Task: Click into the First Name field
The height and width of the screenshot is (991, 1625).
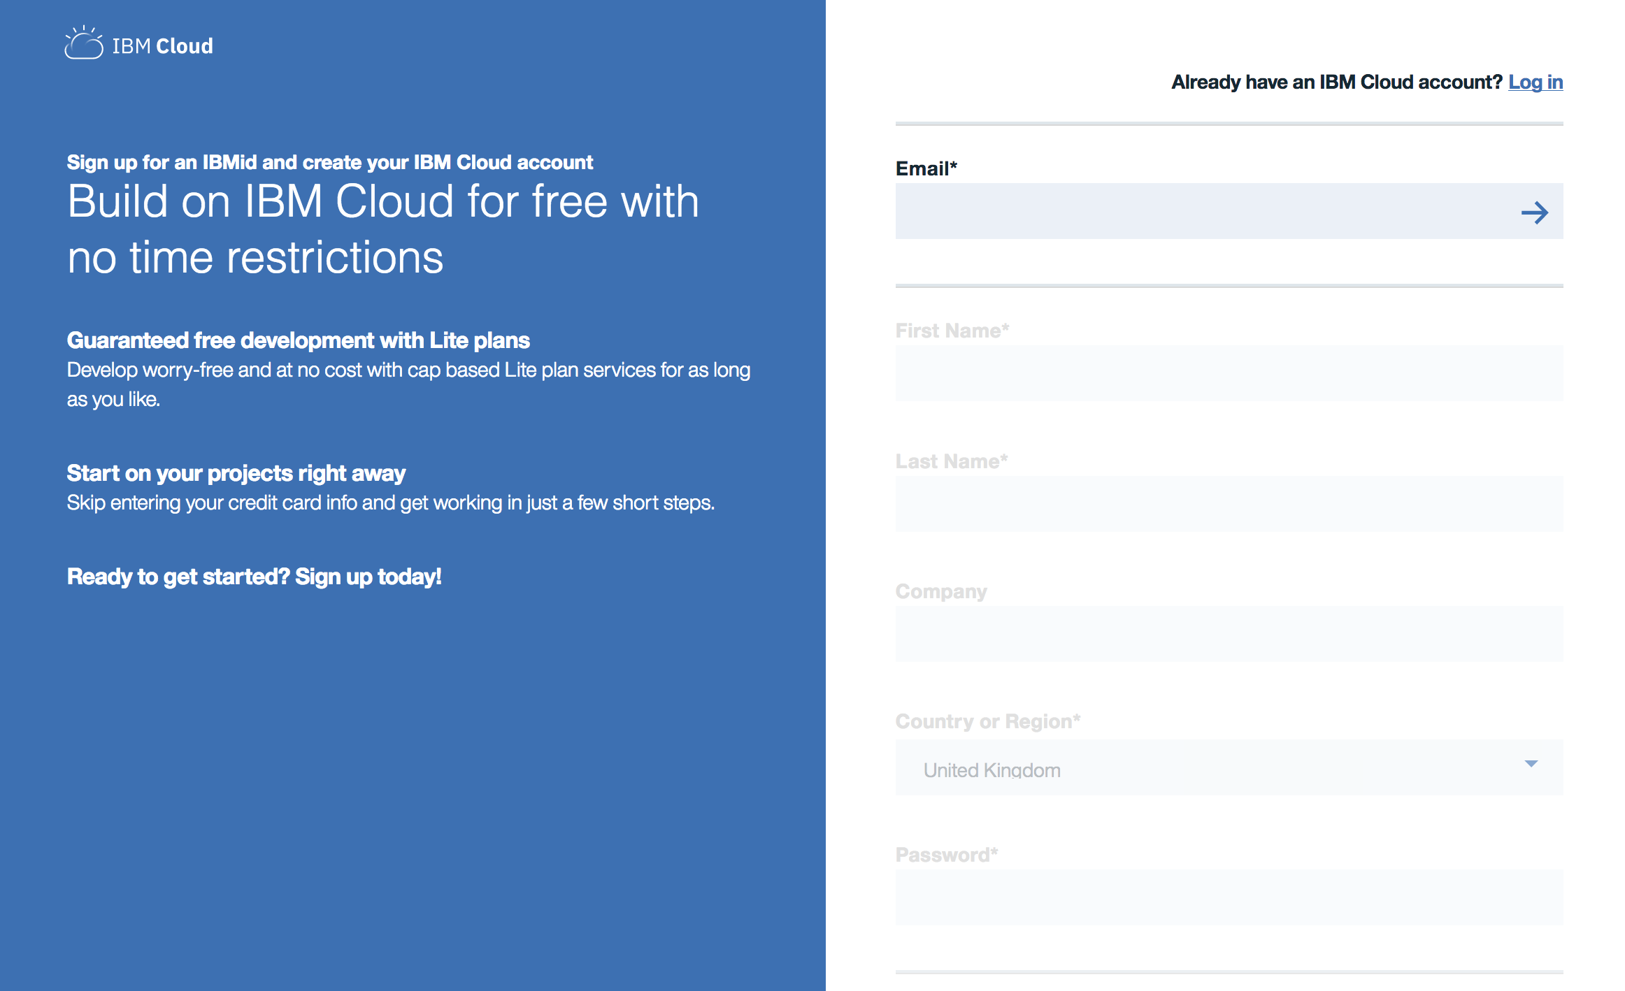Action: (x=1229, y=373)
